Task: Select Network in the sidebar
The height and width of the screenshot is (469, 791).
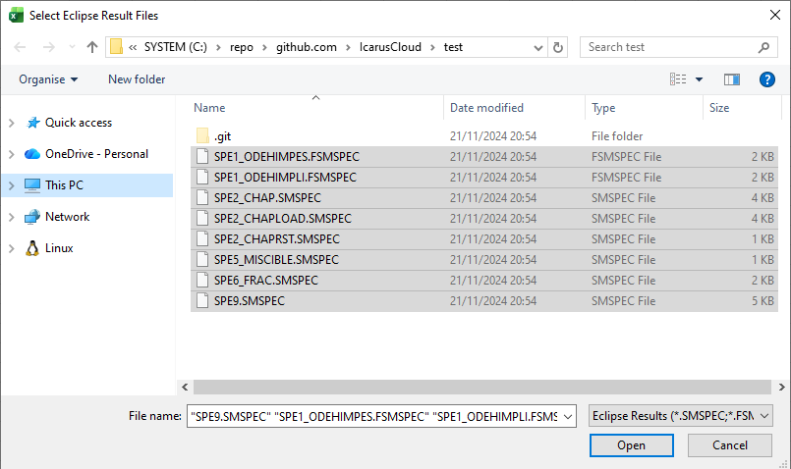Action: (x=67, y=217)
